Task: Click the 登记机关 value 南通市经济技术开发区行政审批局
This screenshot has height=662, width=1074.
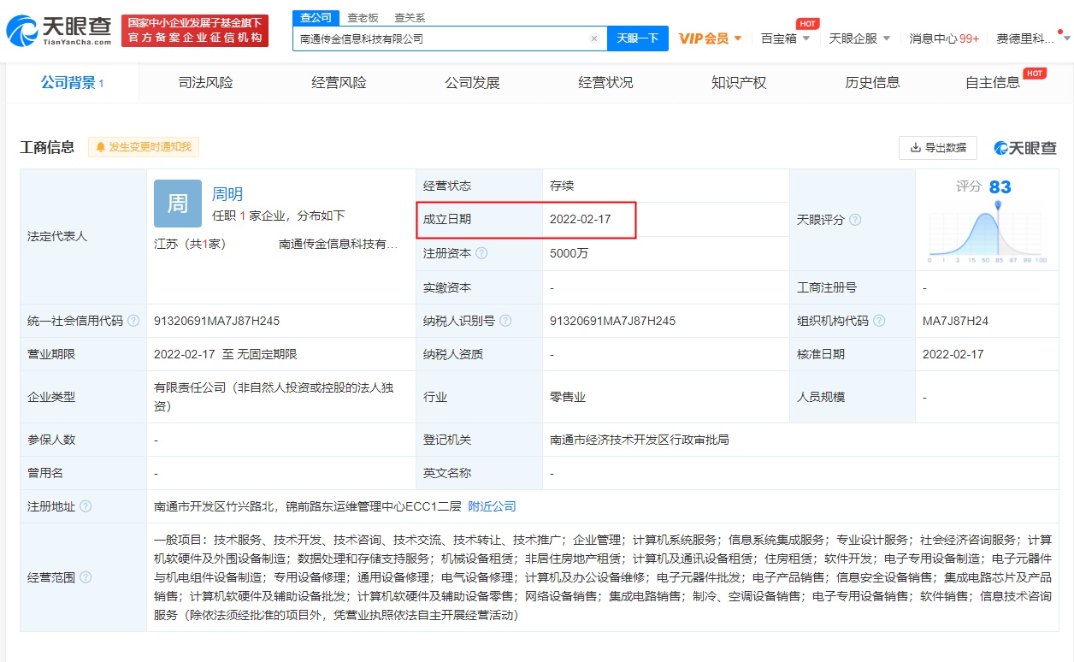Action: coord(639,440)
